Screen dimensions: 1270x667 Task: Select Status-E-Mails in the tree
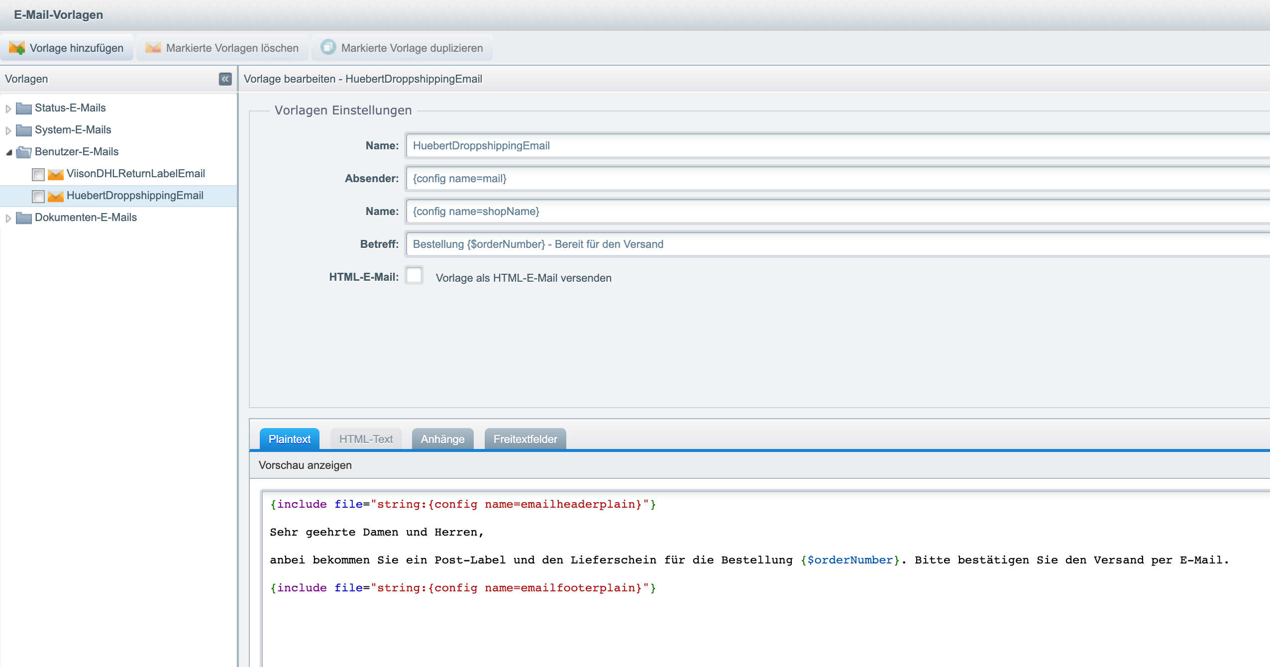70,108
